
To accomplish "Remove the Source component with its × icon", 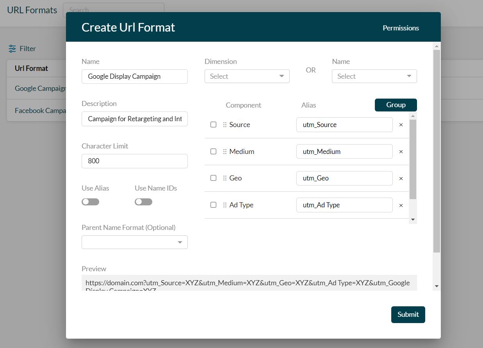I will tap(401, 124).
